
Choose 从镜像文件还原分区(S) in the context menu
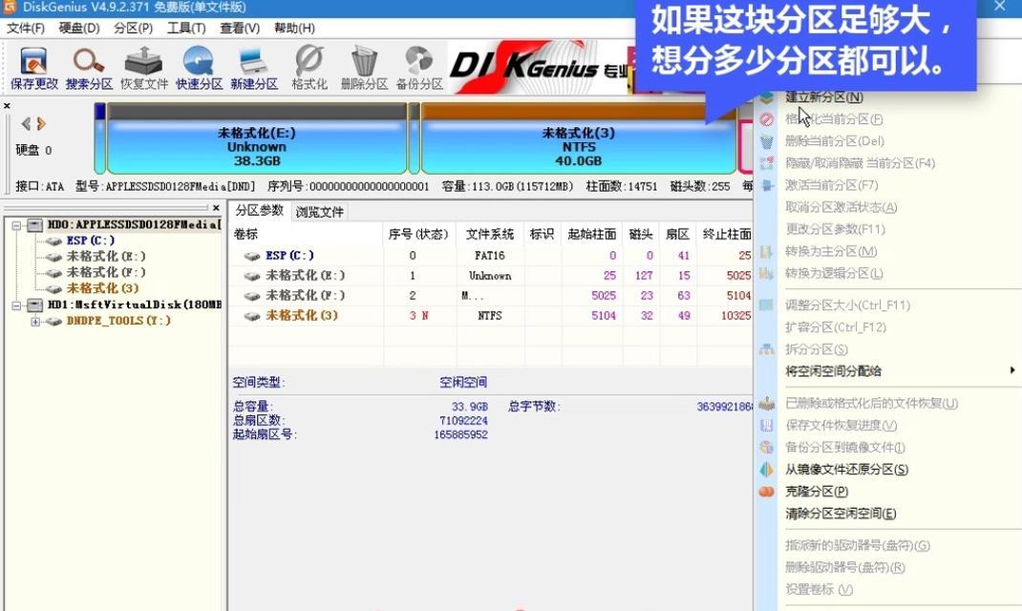(x=846, y=470)
